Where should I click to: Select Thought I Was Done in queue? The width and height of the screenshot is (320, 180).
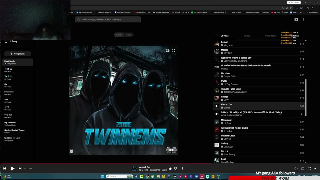[259, 90]
